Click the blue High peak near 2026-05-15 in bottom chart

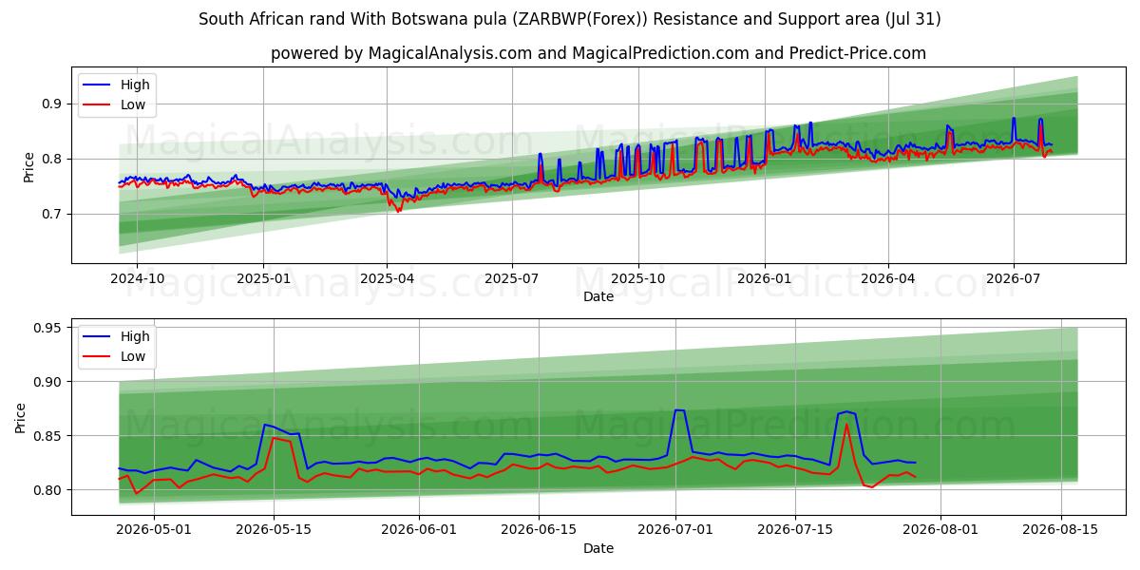(264, 425)
